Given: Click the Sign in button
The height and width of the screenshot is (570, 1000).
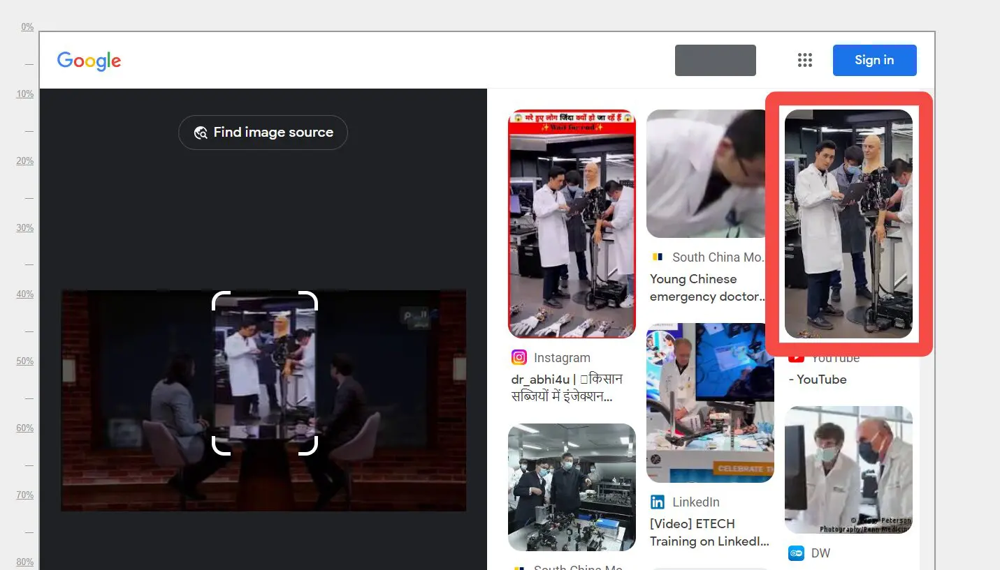Looking at the screenshot, I should [874, 60].
